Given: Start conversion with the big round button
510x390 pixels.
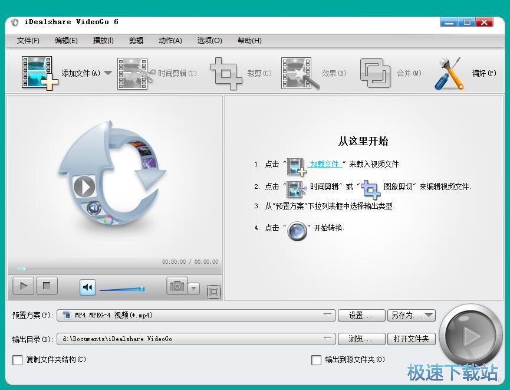Looking at the screenshot, I should pyautogui.click(x=470, y=335).
